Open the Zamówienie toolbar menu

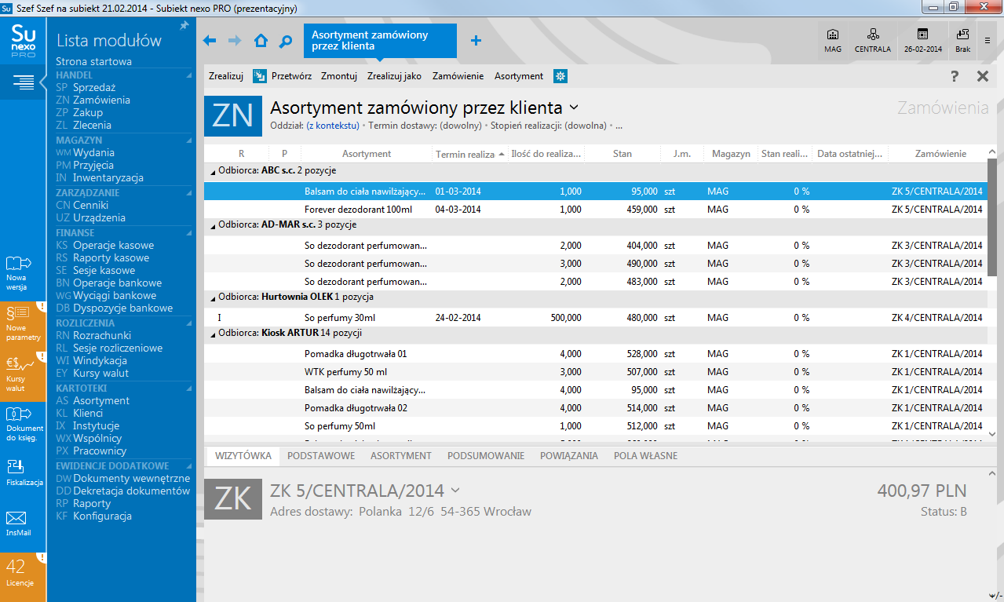[458, 76]
